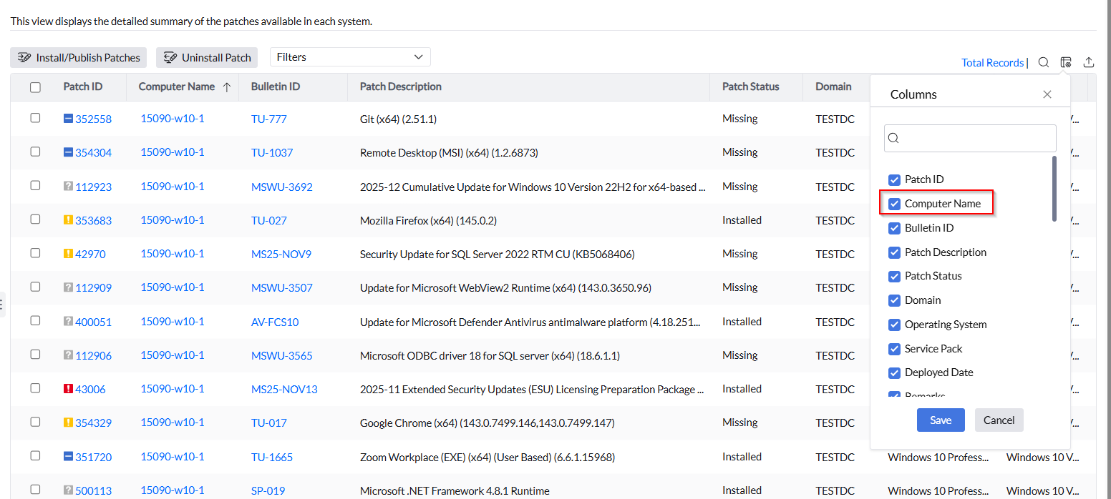Viewport: 1111px width, 499px height.
Task: Uncheck the Patch Description column checkbox
Action: coord(894,252)
